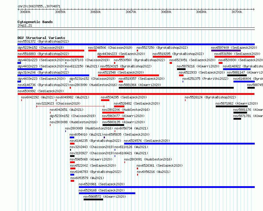
Task: Select nsv3219023 (Chaisson2019) label
Action: tap(58, 103)
